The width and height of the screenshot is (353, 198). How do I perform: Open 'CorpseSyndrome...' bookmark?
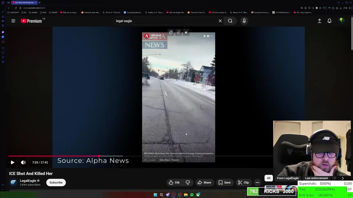click(x=133, y=12)
